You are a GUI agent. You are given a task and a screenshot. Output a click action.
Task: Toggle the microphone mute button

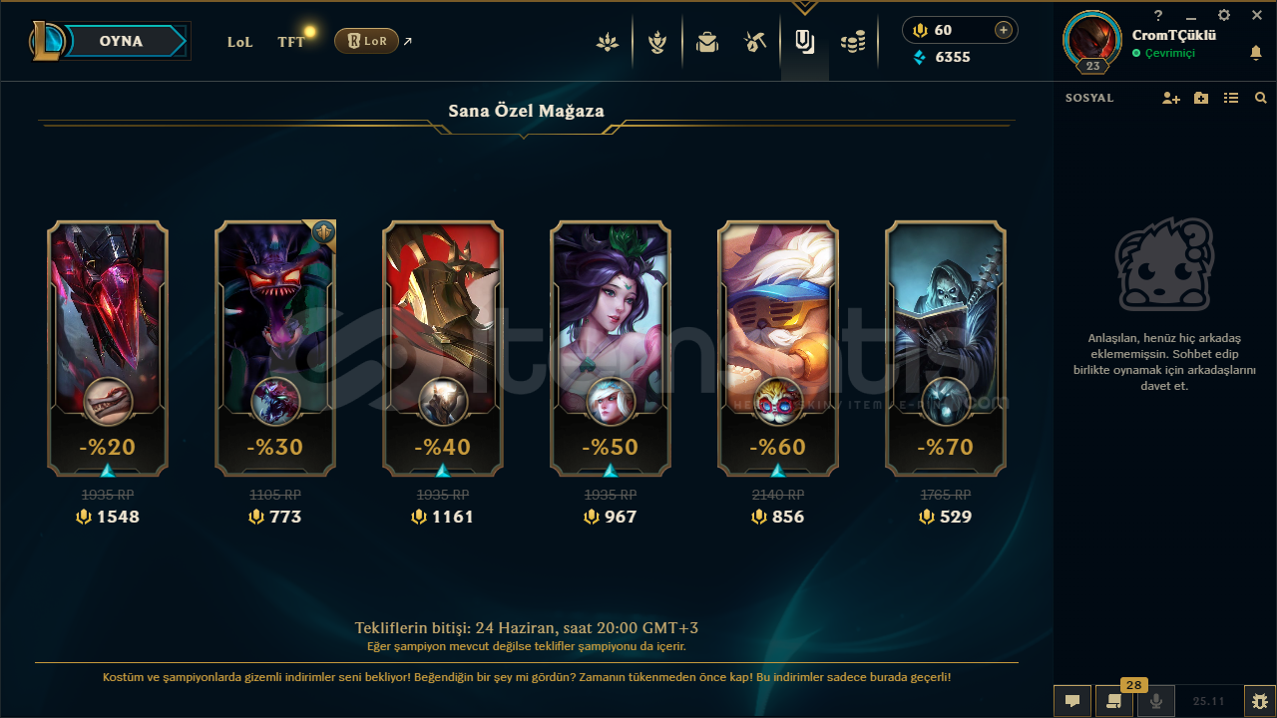point(1156,701)
